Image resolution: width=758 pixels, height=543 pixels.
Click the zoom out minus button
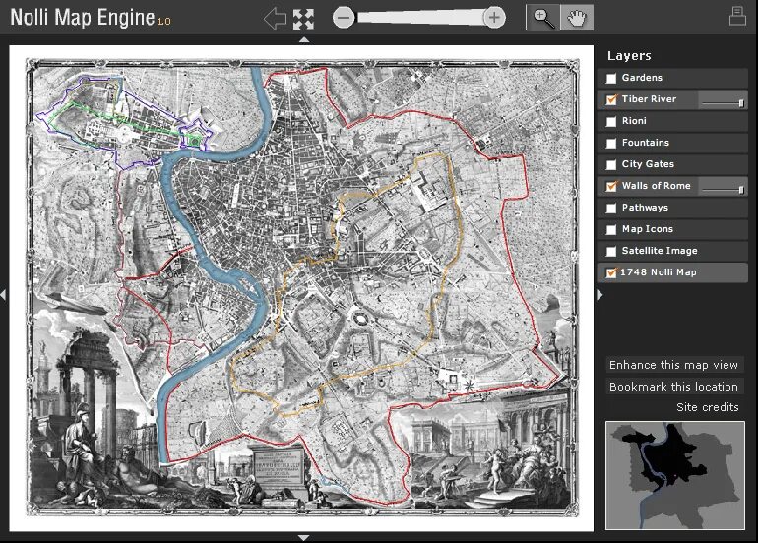[x=344, y=18]
